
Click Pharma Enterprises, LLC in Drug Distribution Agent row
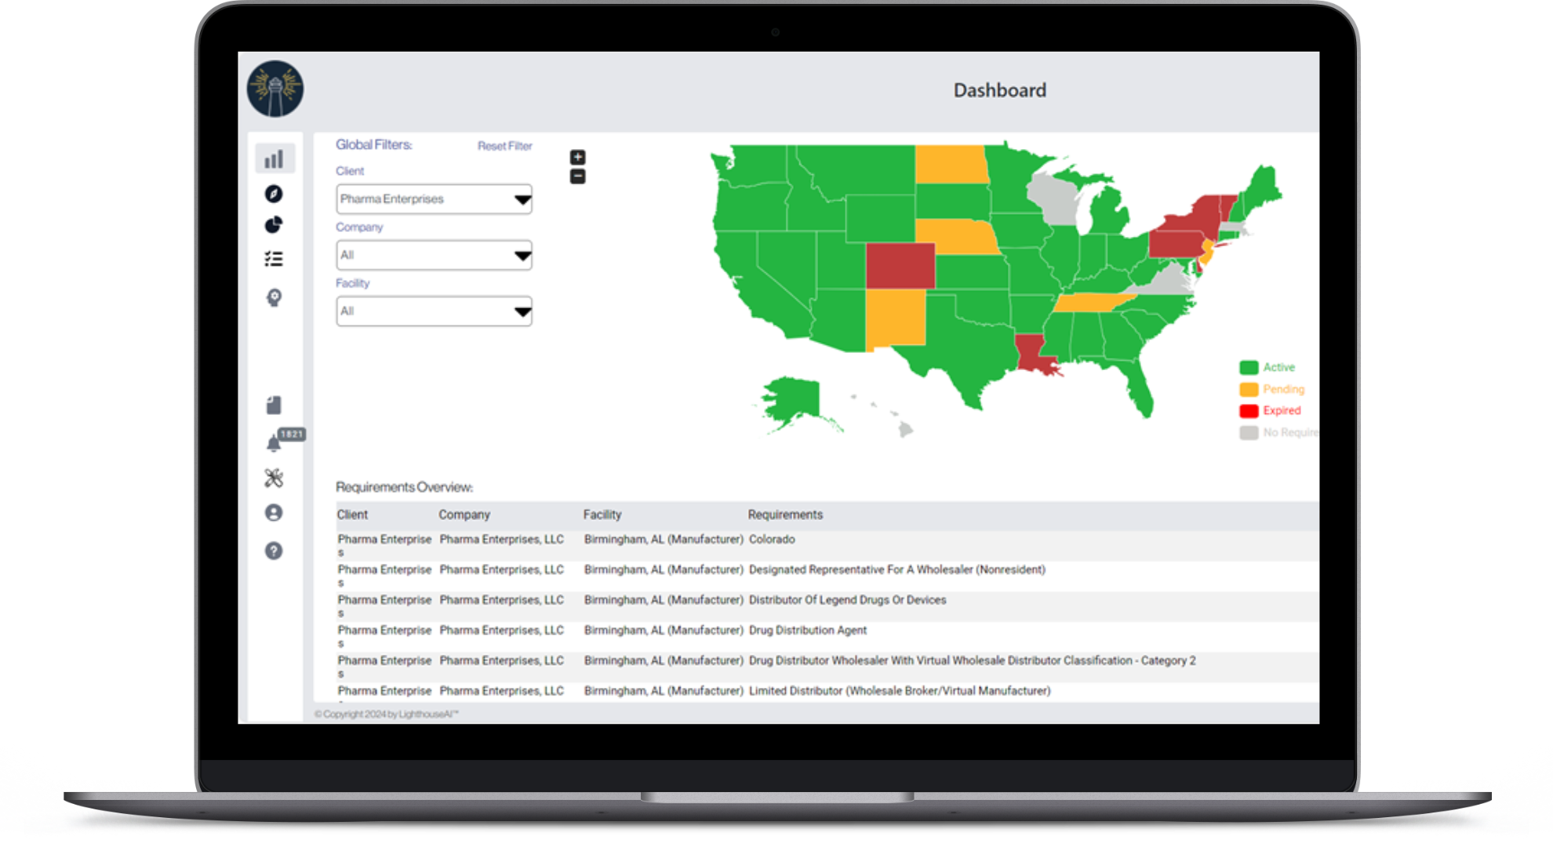[x=501, y=631]
